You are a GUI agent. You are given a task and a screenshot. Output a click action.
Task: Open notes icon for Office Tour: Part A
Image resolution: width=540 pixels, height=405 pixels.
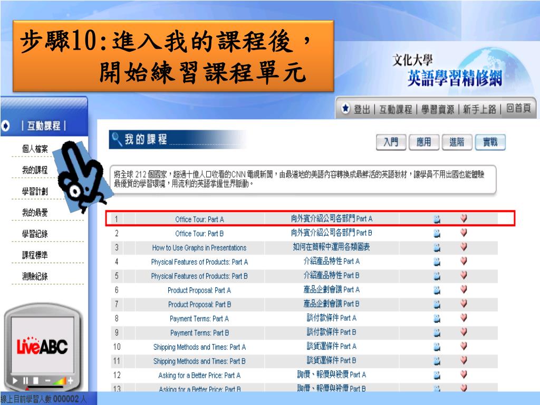point(437,219)
